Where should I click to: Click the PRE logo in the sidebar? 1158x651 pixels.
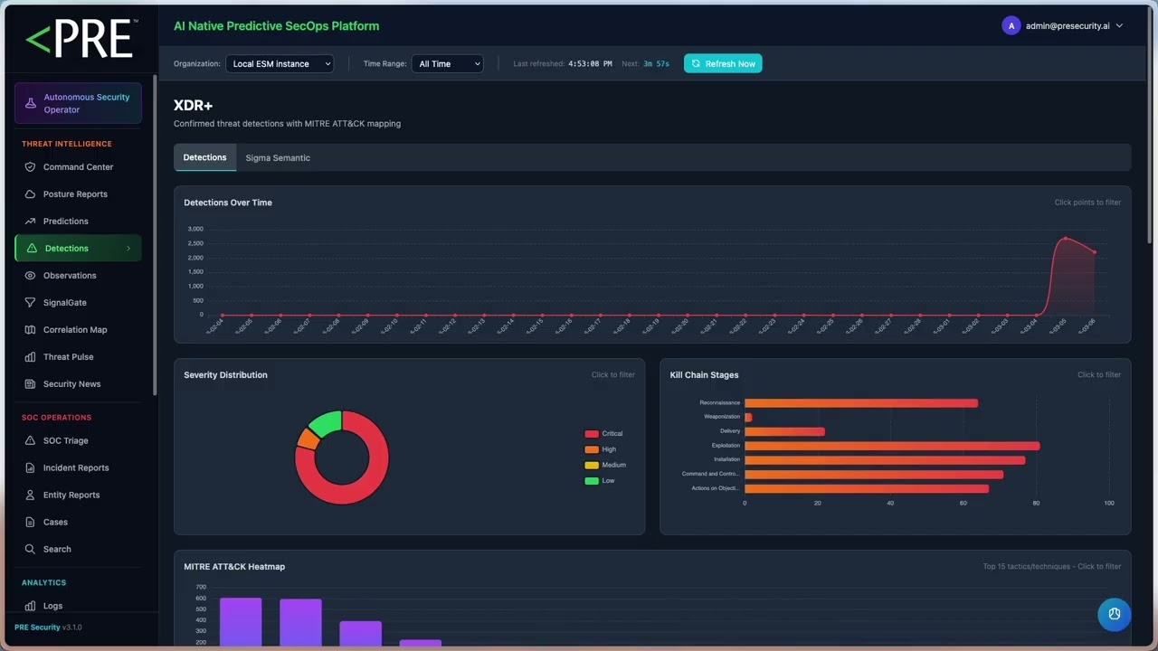81,39
